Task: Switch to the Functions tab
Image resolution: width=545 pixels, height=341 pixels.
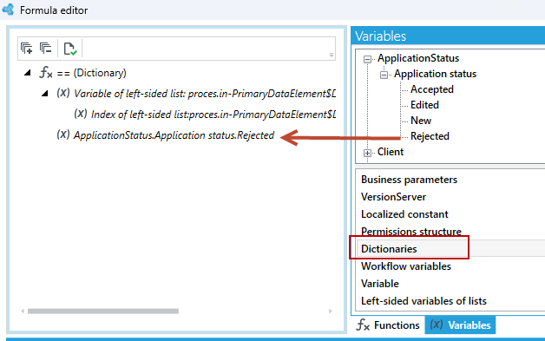Action: point(388,325)
